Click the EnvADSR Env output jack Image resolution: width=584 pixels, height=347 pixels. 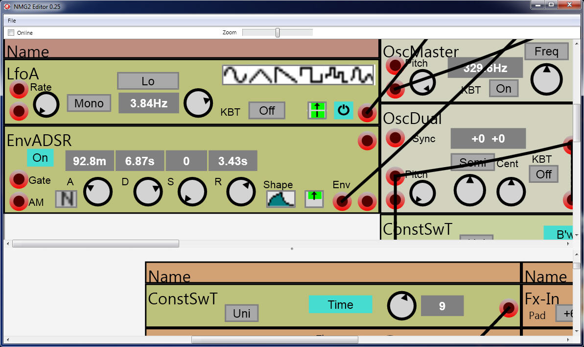click(342, 201)
